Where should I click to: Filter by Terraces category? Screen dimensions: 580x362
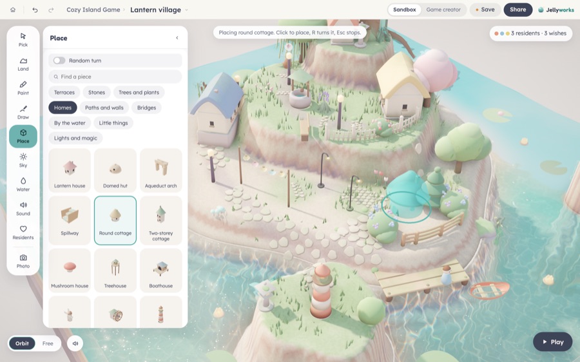tap(64, 93)
